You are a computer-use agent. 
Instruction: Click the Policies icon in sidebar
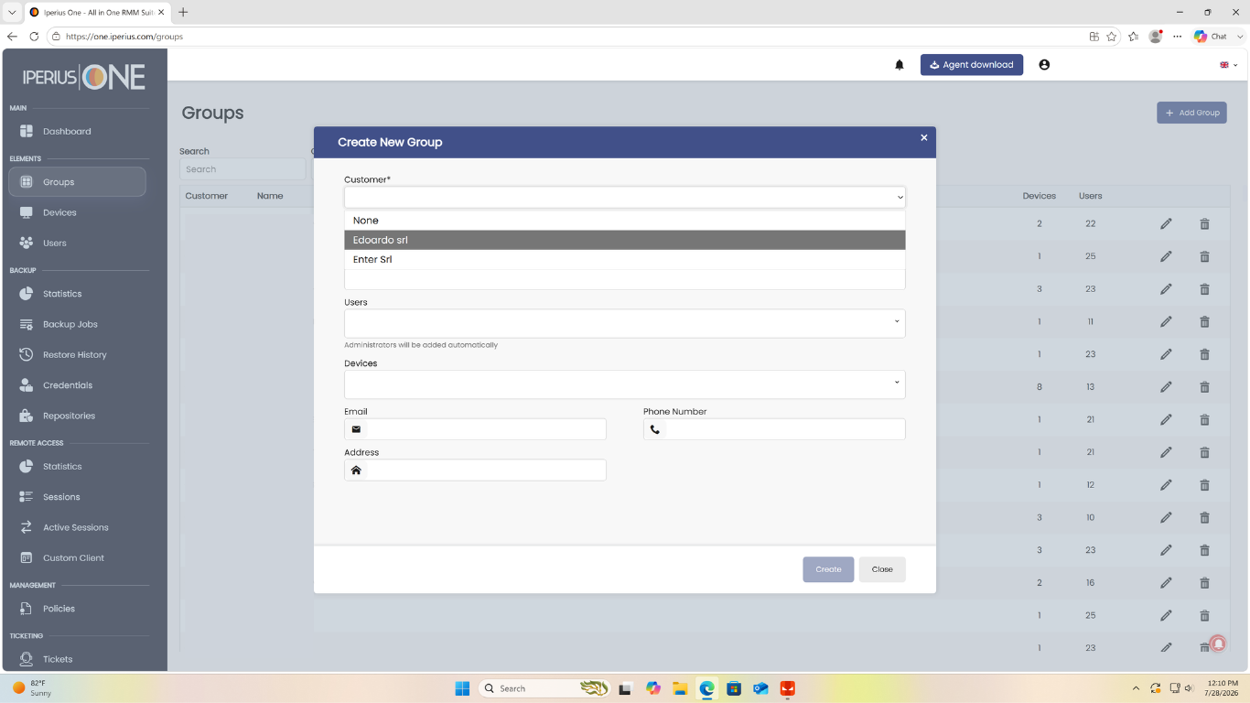click(27, 609)
